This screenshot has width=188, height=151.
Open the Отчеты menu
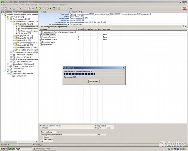(55, 5)
